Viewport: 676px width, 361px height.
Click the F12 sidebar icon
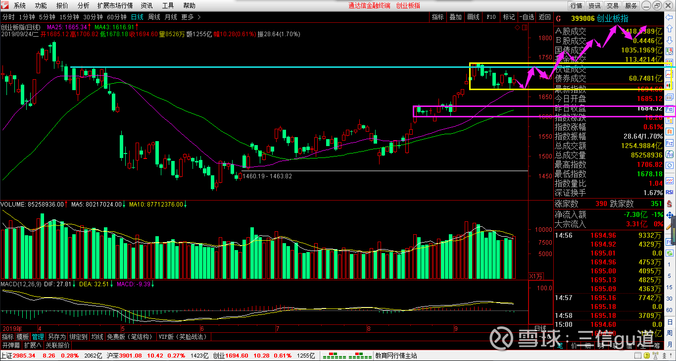point(670,142)
